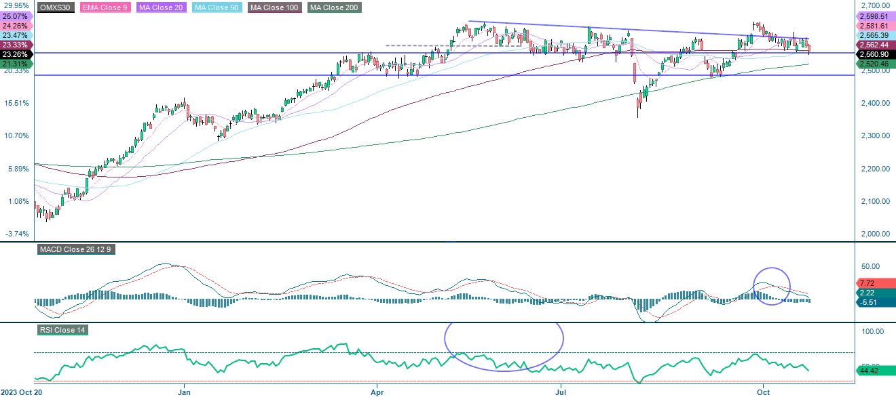Toggle the MA Close 200 legend entry
This screenshot has width=896, height=397.
[334, 8]
